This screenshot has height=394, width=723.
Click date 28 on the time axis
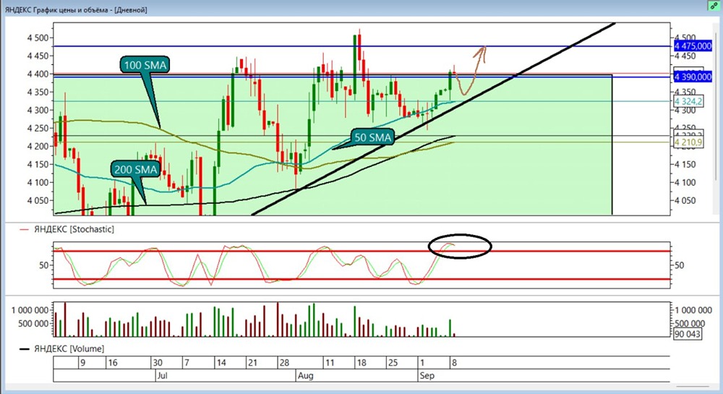coord(284,363)
